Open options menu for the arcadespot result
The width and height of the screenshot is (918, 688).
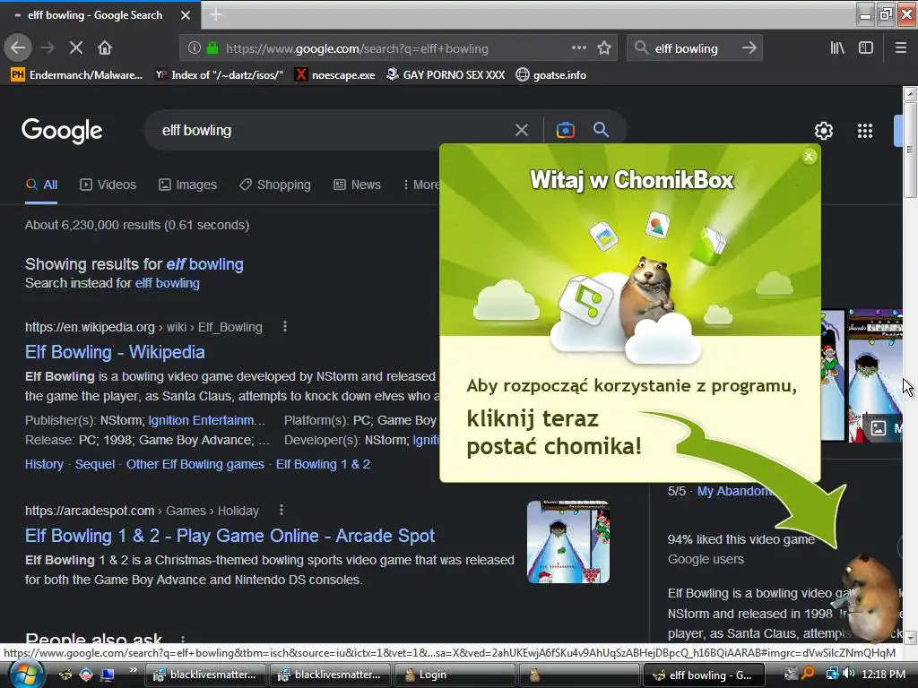pyautogui.click(x=281, y=510)
